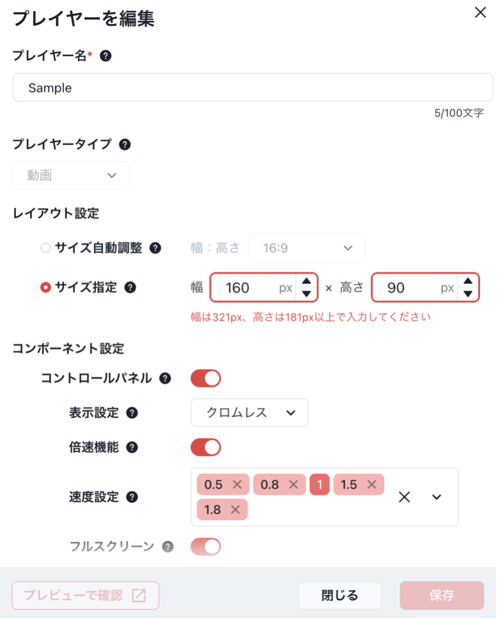Screen dimensions: 497x621
Task: Click help icon next to プレイヤー名
Action: tap(106, 56)
